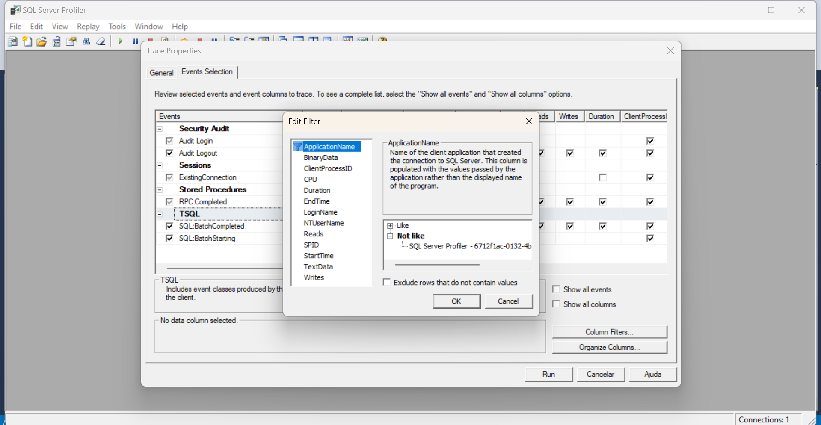Collapse the Sessions event group
Screen dimensions: 821x425
click(x=160, y=165)
